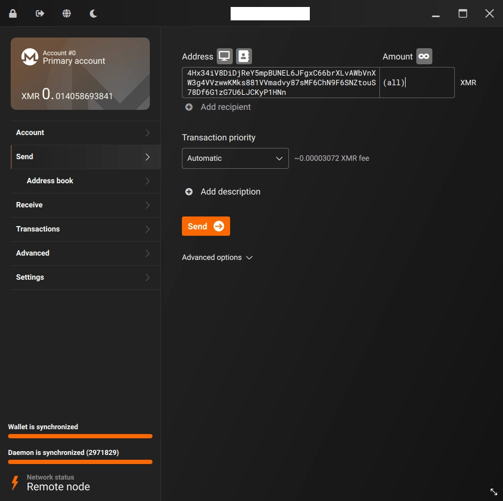Expand the Account menu chevron
The height and width of the screenshot is (501, 503).
pyautogui.click(x=148, y=133)
